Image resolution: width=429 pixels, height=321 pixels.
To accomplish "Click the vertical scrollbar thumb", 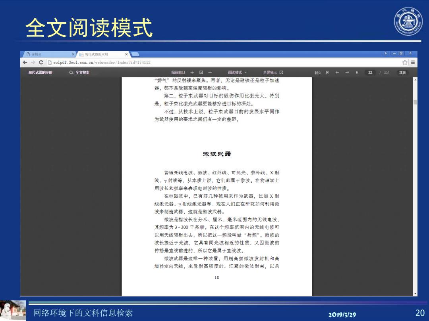I will coord(415,102).
